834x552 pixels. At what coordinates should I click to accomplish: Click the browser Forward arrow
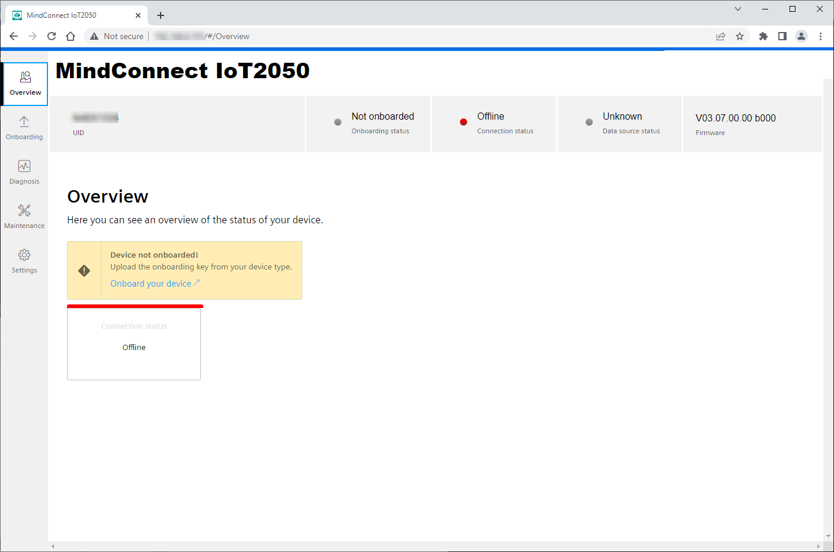(33, 36)
